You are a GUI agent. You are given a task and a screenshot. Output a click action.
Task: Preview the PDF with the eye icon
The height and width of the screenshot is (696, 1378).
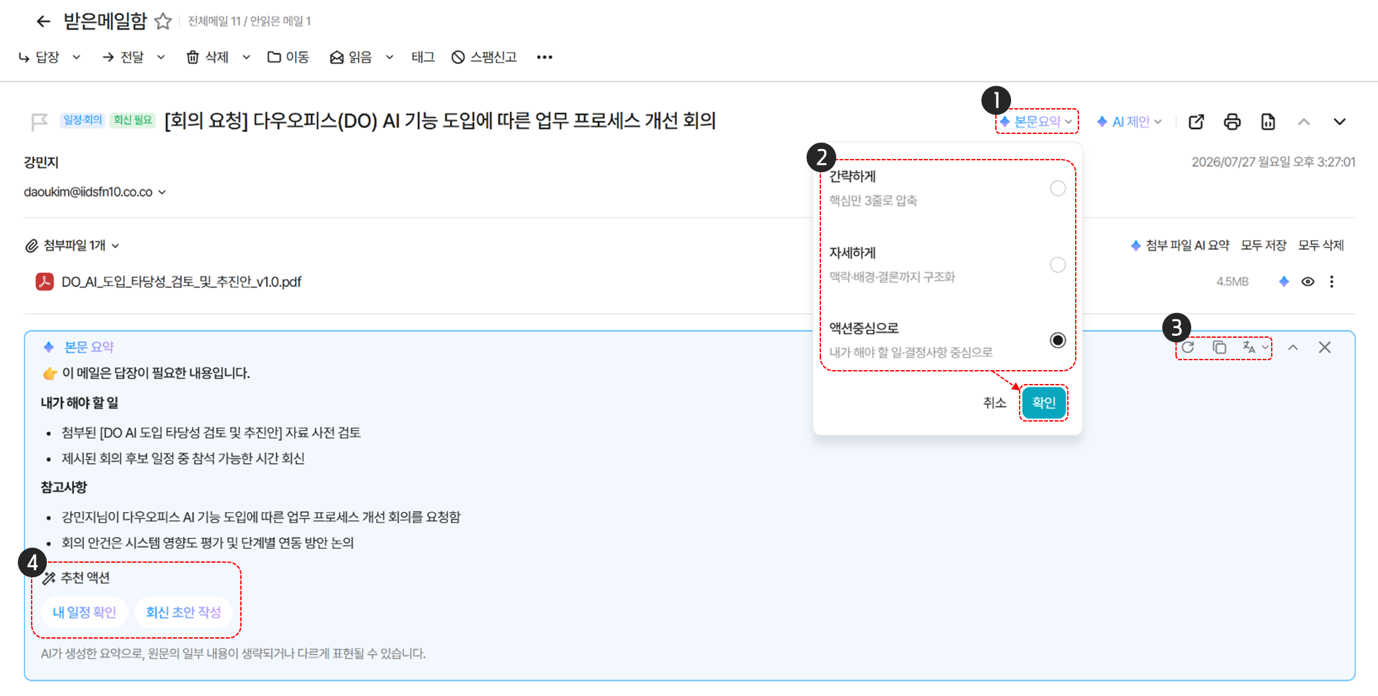1307,282
